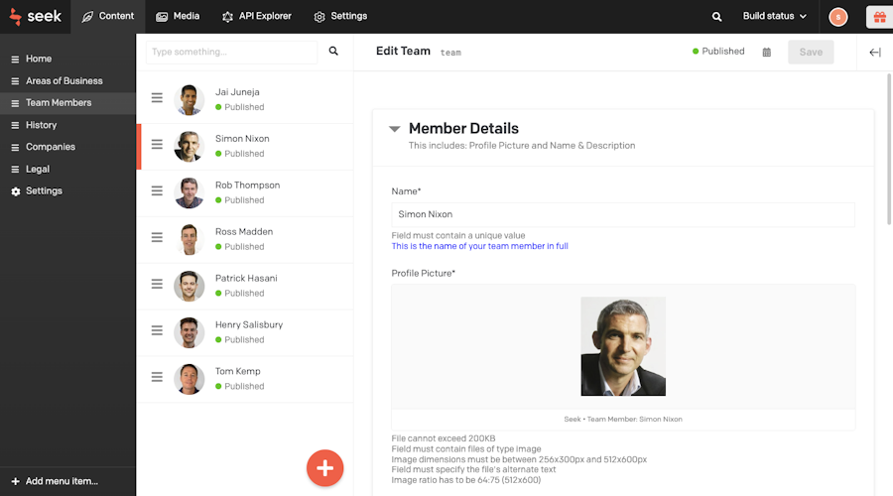Collapse the Member Details section
The width and height of the screenshot is (893, 496).
(394, 129)
